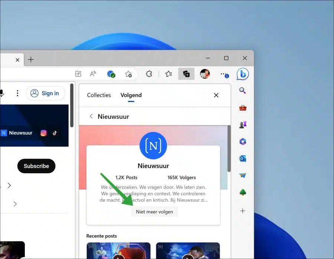Minimize the Edge browser window

[x=208, y=58]
